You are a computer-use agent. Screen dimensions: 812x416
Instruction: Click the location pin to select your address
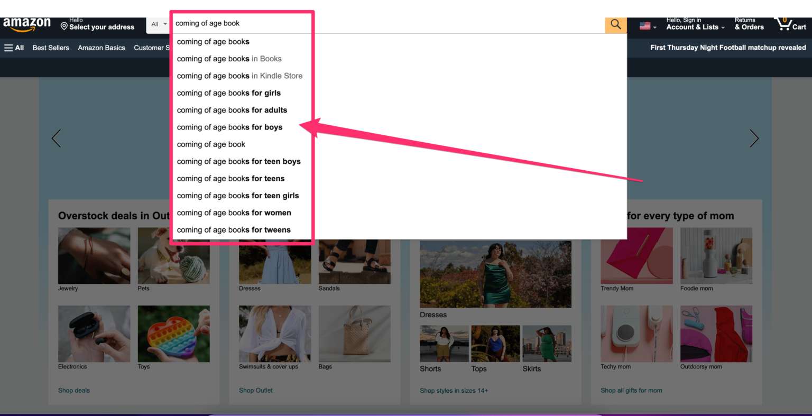[63, 25]
